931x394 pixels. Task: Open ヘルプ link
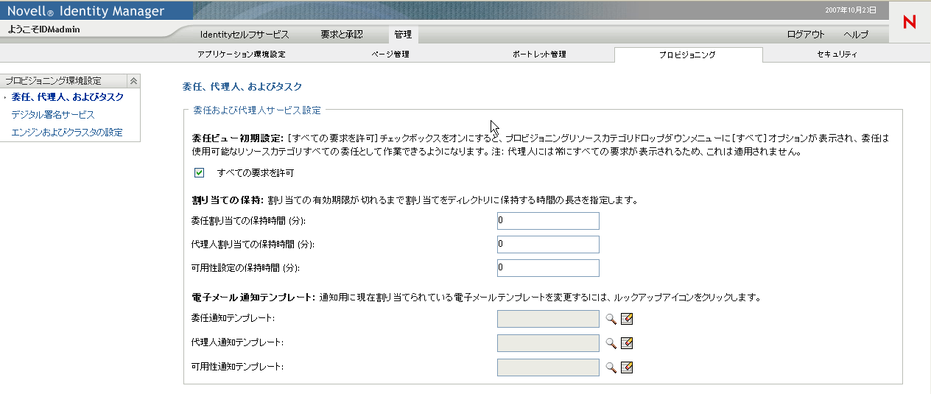[x=856, y=35]
